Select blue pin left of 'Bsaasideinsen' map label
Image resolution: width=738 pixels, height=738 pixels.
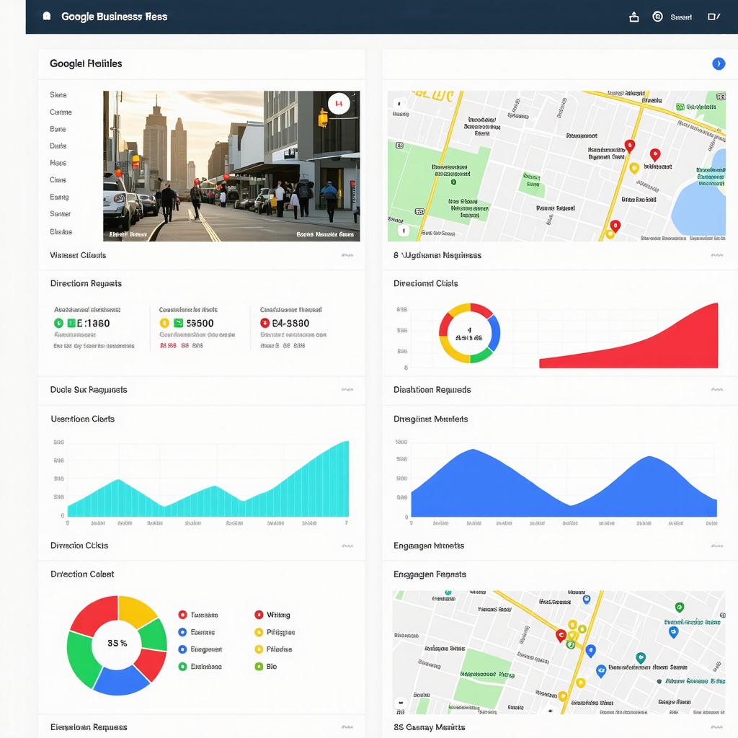600,671
